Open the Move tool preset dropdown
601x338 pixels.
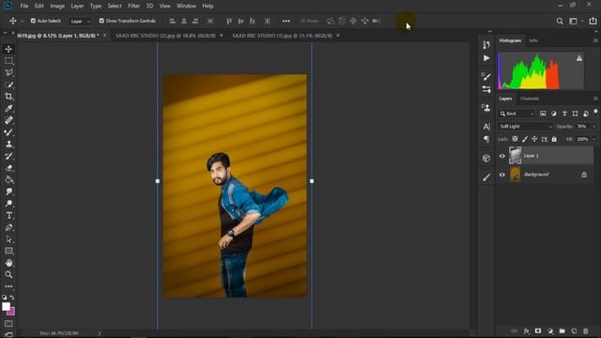pyautogui.click(x=23, y=21)
